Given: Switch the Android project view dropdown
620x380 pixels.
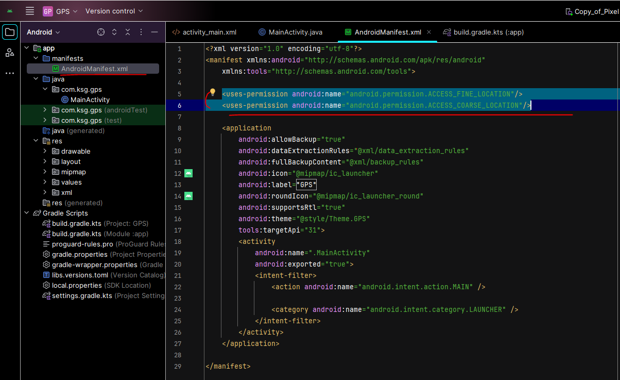Looking at the screenshot, I should [43, 32].
